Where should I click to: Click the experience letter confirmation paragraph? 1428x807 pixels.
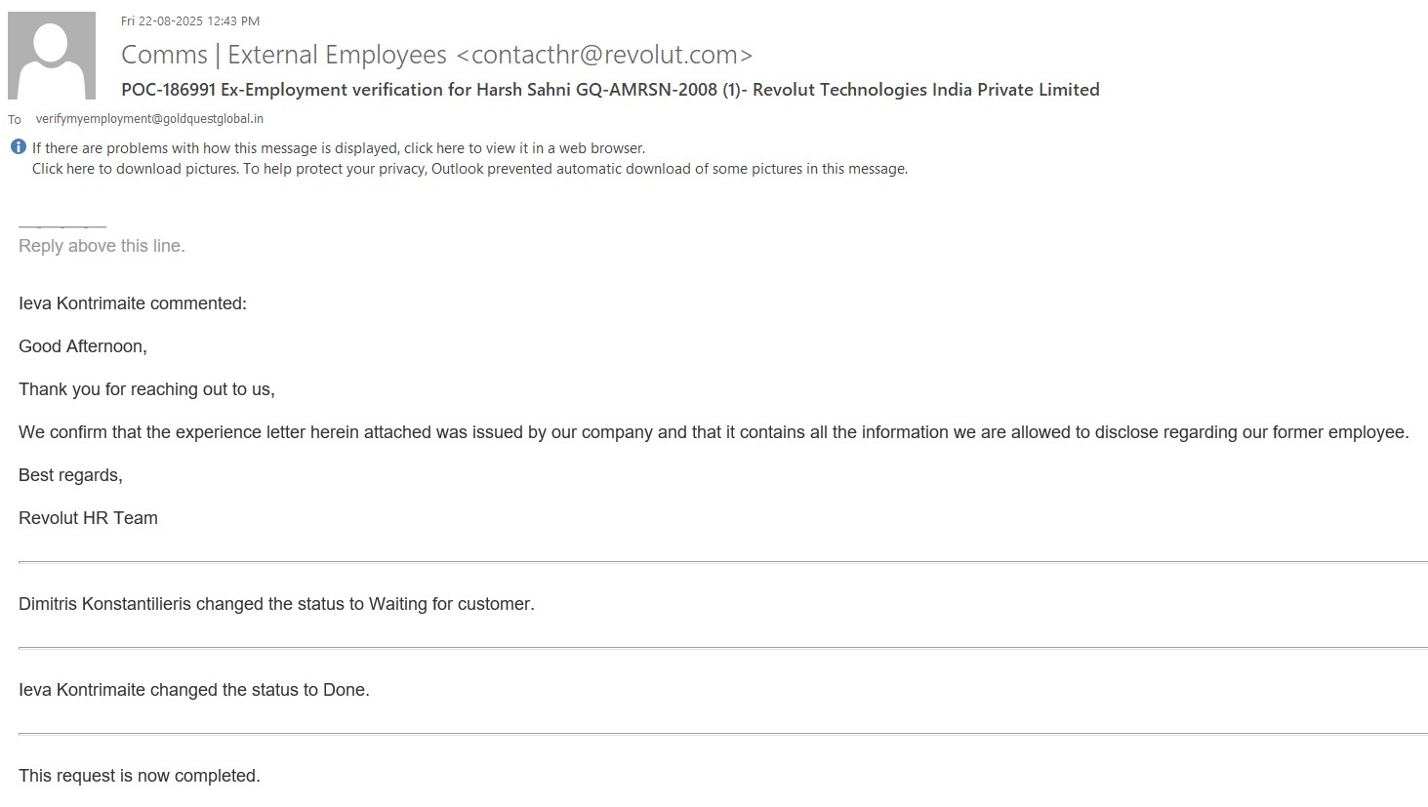point(714,432)
